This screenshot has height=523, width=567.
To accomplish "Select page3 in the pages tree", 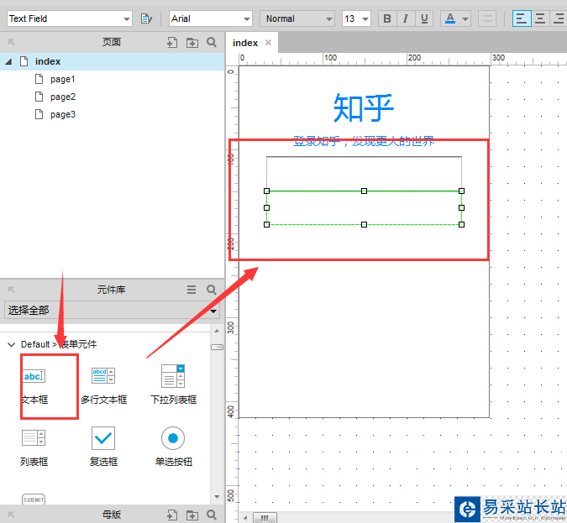I will [63, 114].
